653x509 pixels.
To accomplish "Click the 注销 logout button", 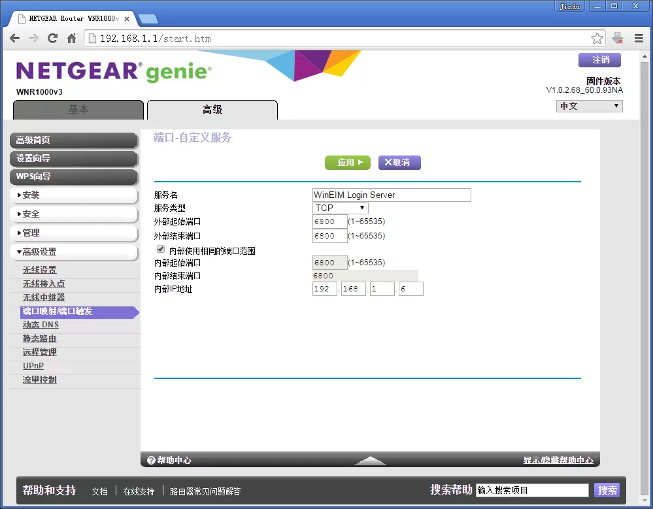I will (599, 60).
